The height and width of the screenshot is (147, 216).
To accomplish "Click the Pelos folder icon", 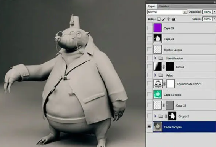I will [x=161, y=75].
